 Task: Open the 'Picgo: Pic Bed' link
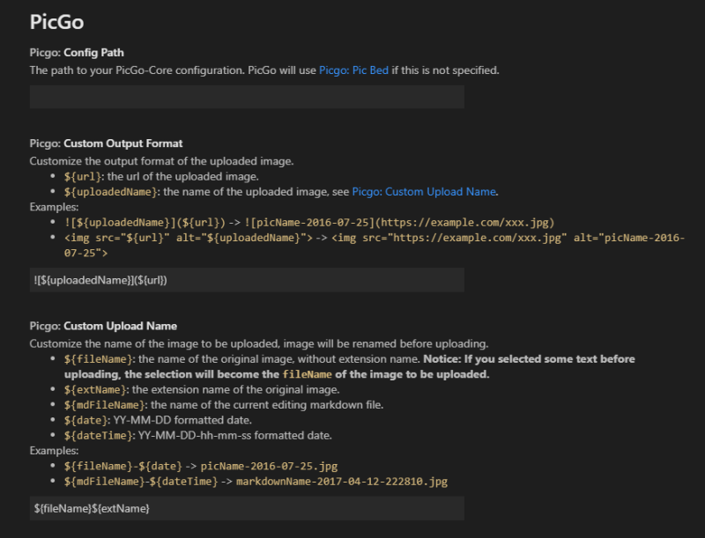(x=354, y=70)
